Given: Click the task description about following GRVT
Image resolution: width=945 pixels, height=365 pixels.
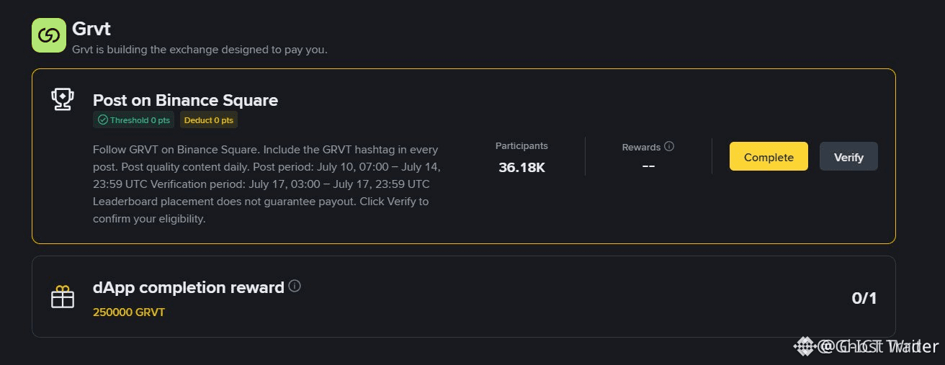Looking at the screenshot, I should 268,184.
